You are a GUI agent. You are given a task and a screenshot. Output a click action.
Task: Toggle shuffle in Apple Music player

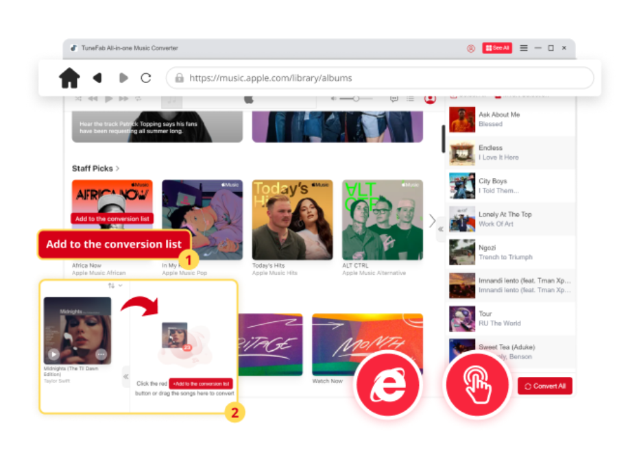78,99
